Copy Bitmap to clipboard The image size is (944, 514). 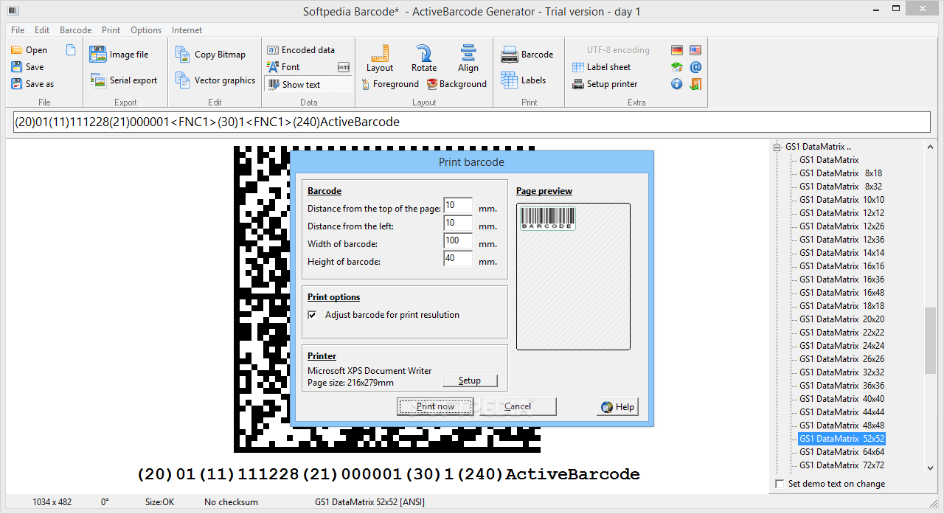pyautogui.click(x=211, y=55)
